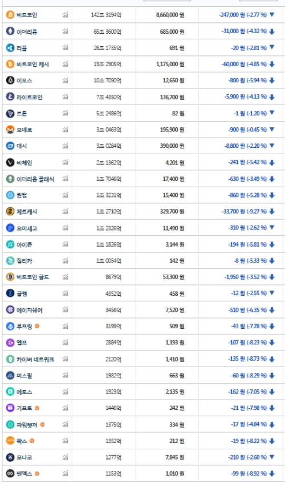Open the chart icon for 카이버 네트워크
The height and width of the screenshot is (483, 285).
tap(65, 359)
